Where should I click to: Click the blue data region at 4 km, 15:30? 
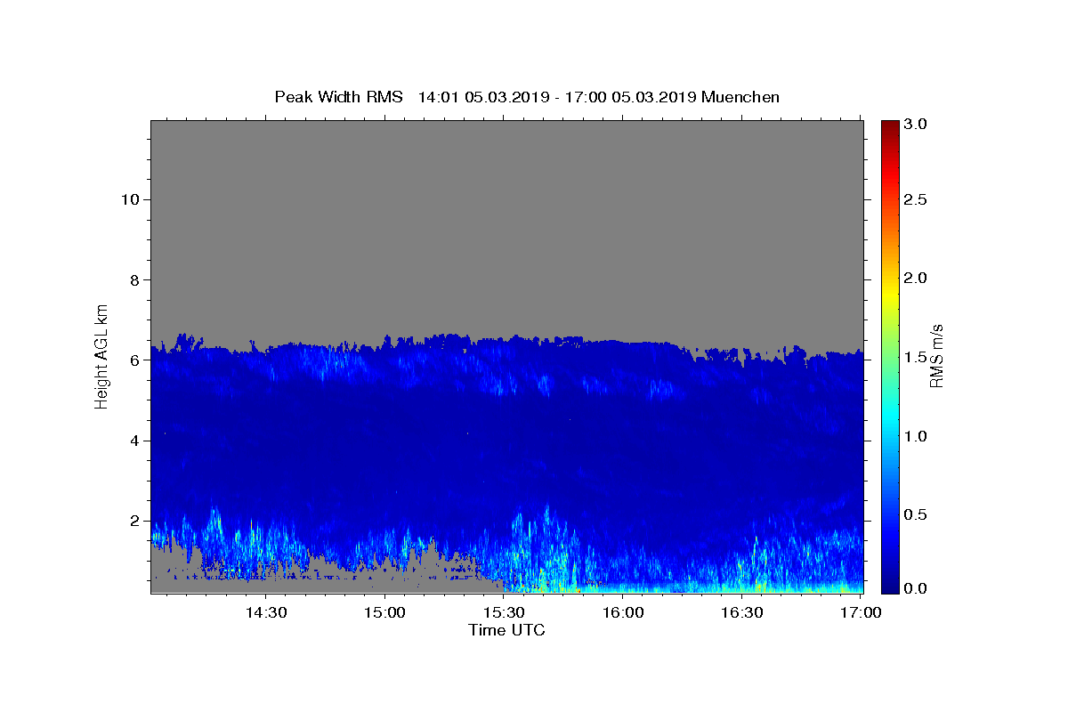[504, 441]
